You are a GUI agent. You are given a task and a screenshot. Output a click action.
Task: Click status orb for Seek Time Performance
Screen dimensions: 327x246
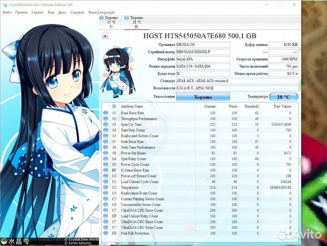(x=106, y=148)
